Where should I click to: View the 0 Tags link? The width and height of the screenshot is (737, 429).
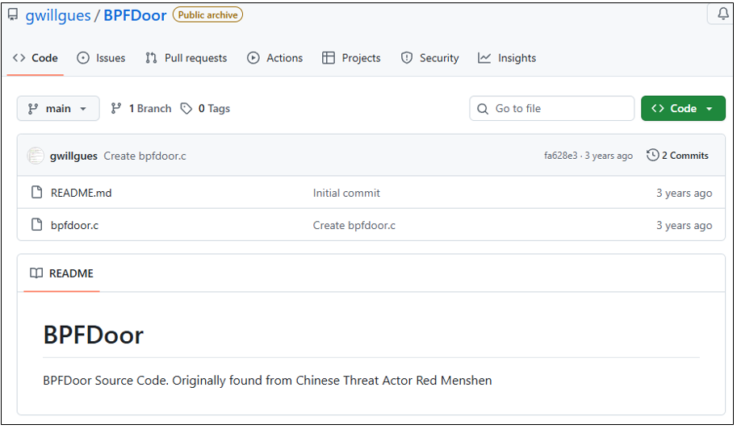[x=205, y=108]
